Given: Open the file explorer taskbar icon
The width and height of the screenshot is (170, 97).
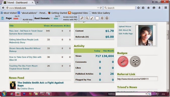Looking at the screenshot, I should click(x=36, y=94).
